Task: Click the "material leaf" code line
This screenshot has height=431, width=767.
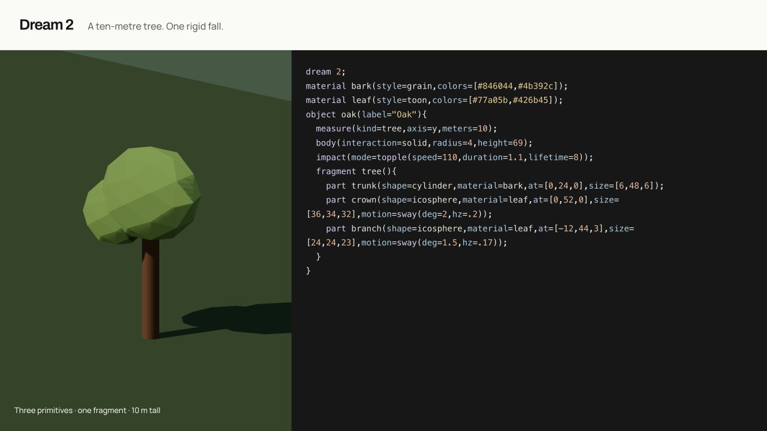Action: pos(434,100)
